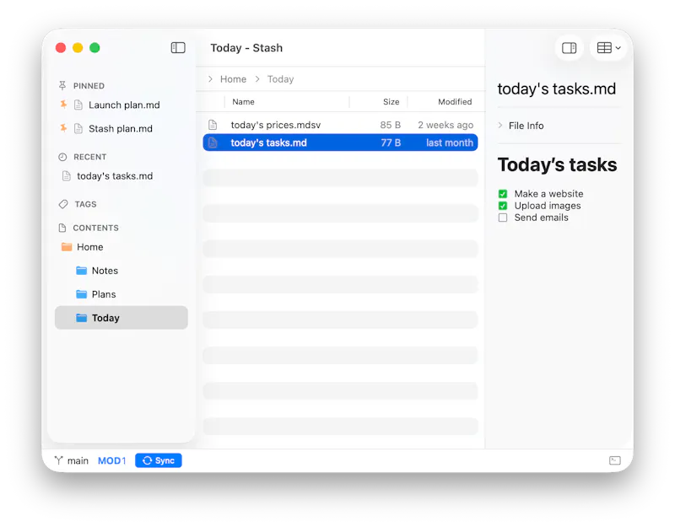
Task: Click the Today folder icon
Action: point(81,318)
